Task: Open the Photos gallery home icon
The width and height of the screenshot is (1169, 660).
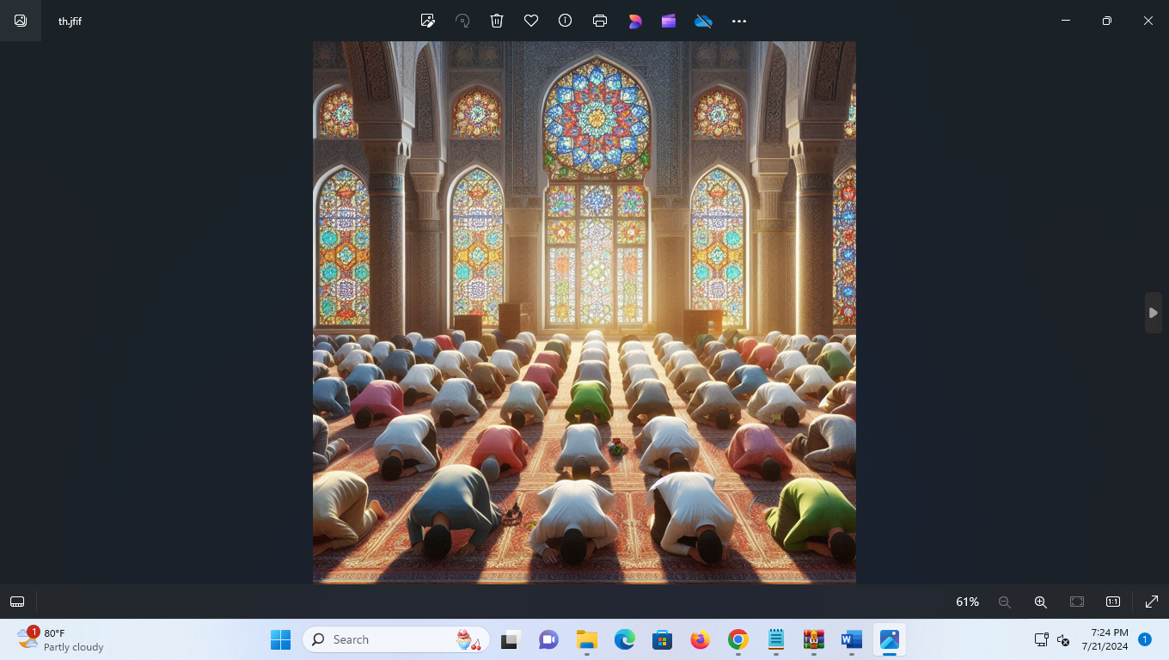Action: tap(21, 21)
